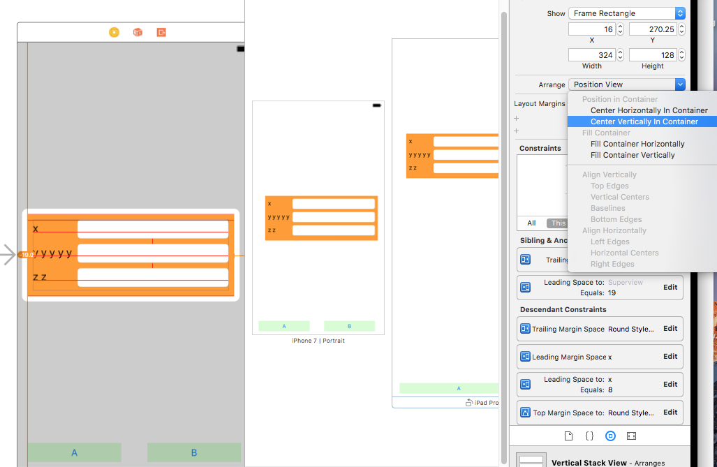Click button B in iPhone 7 preview

(349, 326)
